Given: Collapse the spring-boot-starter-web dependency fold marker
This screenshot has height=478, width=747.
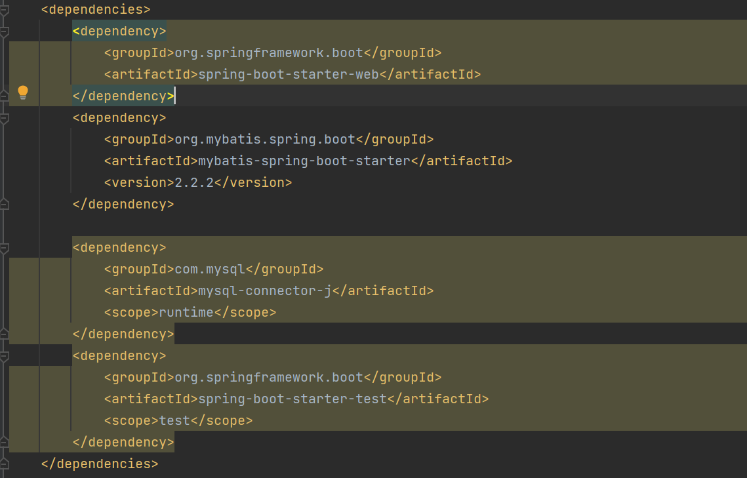Looking at the screenshot, I should click(x=4, y=32).
